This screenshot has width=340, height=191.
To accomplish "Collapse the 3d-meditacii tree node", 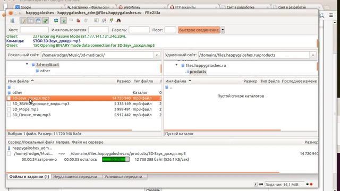I will click(x=27, y=64).
